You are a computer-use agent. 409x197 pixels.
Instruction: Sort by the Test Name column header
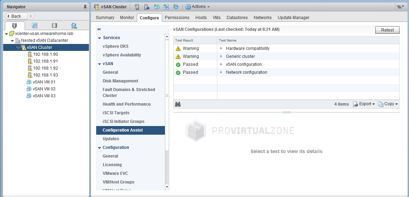click(308, 41)
